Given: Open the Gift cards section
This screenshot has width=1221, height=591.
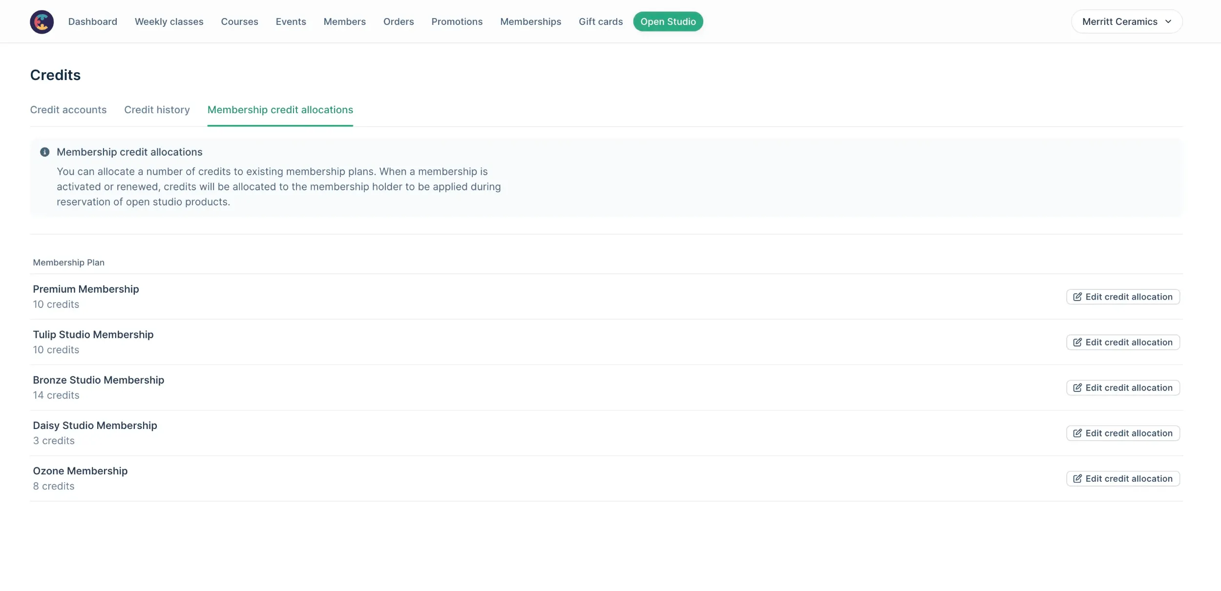Looking at the screenshot, I should click(x=600, y=21).
